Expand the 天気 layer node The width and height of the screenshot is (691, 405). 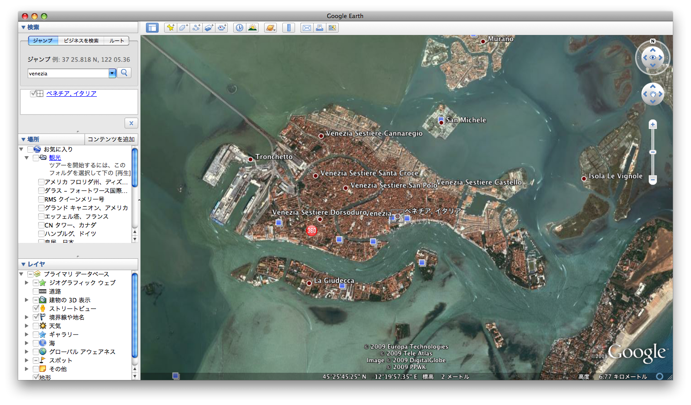(x=27, y=326)
